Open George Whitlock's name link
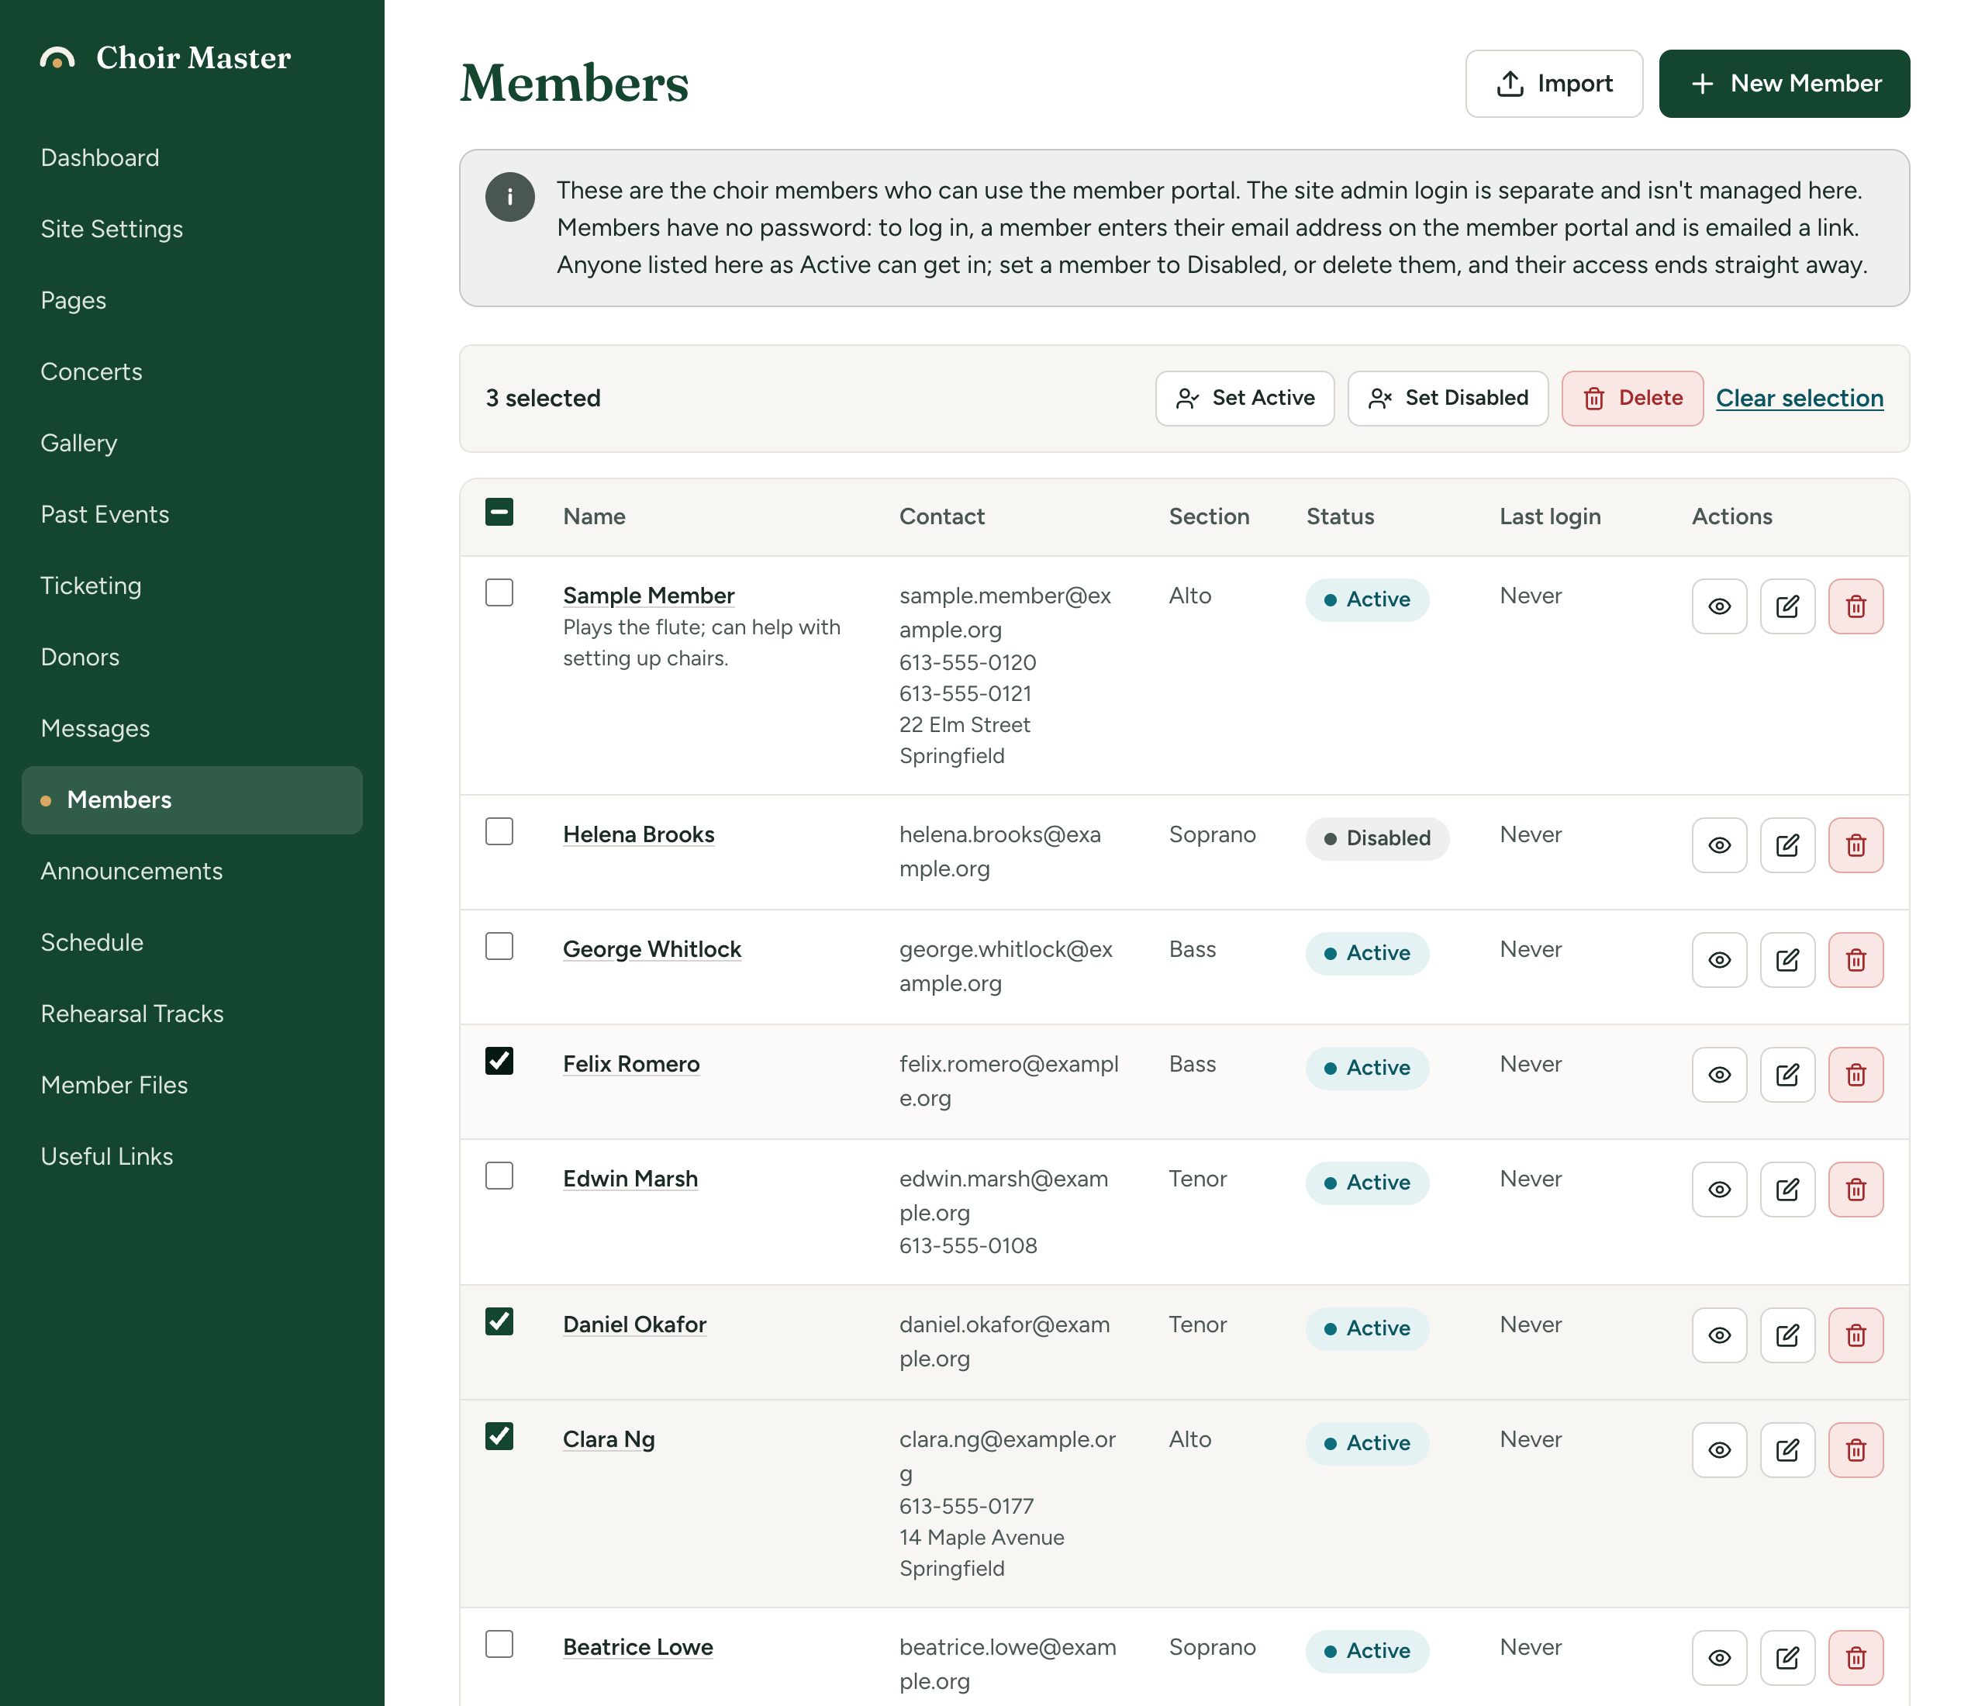The image size is (1985, 1706). coord(651,949)
